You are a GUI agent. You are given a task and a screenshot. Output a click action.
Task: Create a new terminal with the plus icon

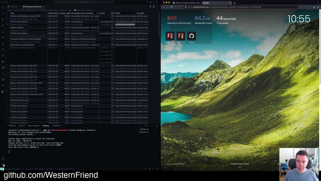point(145,126)
